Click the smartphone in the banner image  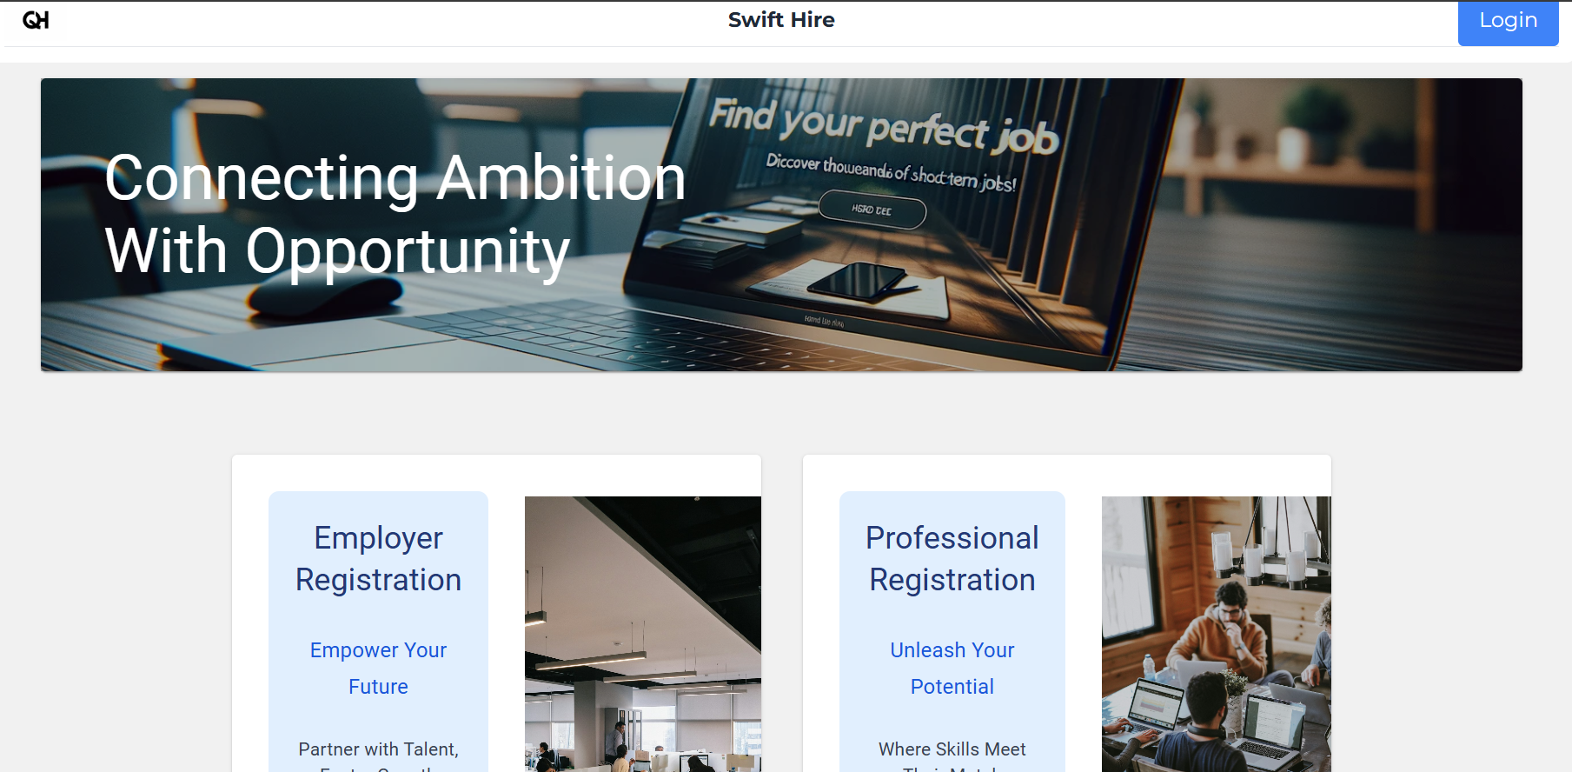click(858, 282)
